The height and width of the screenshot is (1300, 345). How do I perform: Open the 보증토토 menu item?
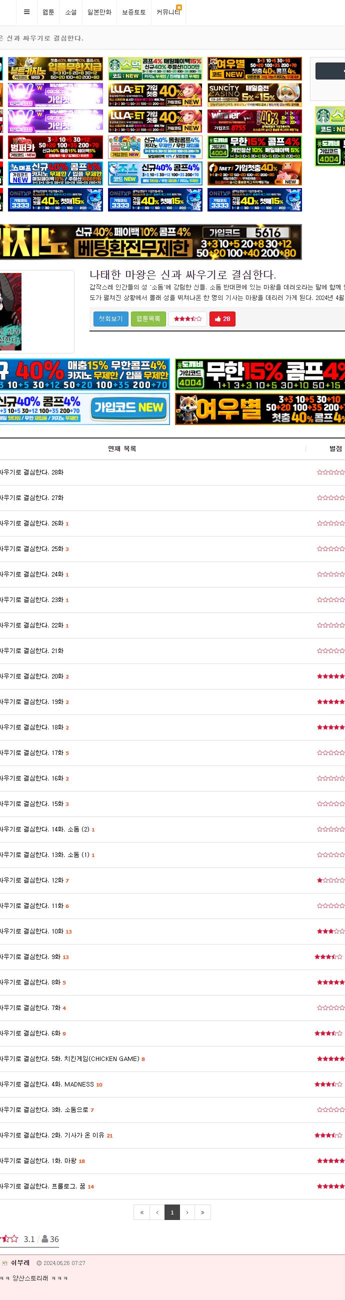pos(133,12)
